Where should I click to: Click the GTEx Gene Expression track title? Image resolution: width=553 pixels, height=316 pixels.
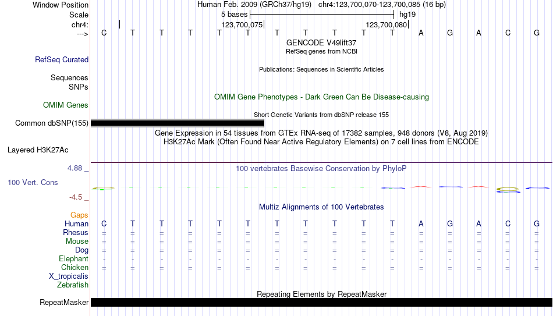[x=321, y=133]
